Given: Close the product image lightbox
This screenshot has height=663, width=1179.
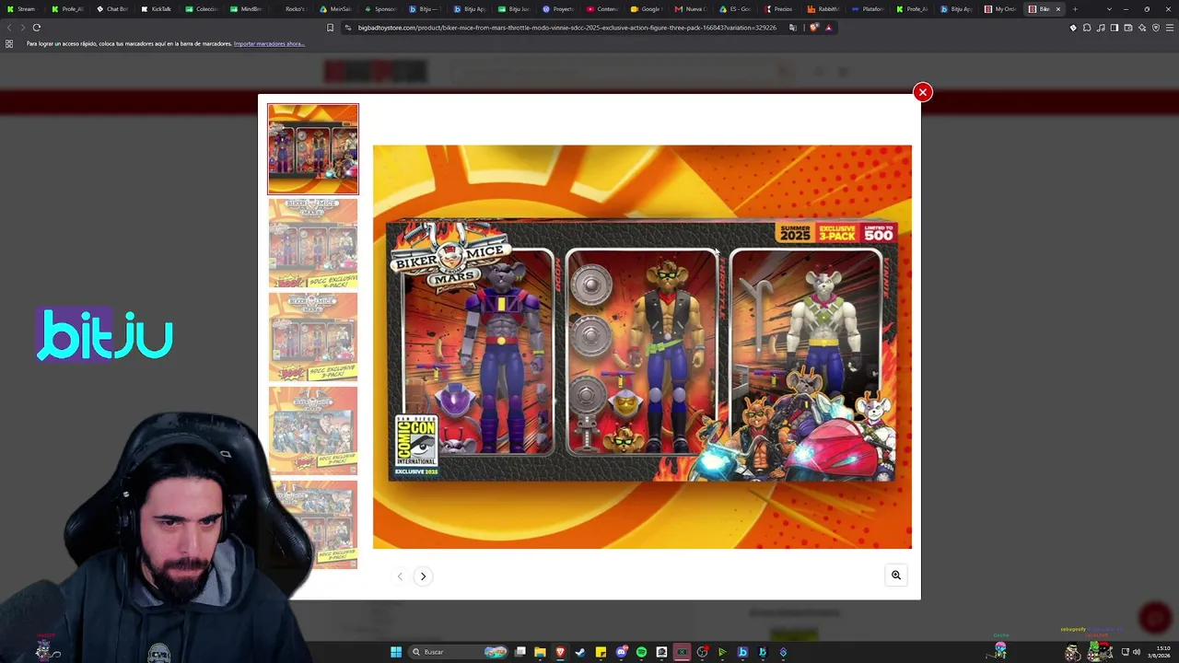Looking at the screenshot, I should click(922, 92).
